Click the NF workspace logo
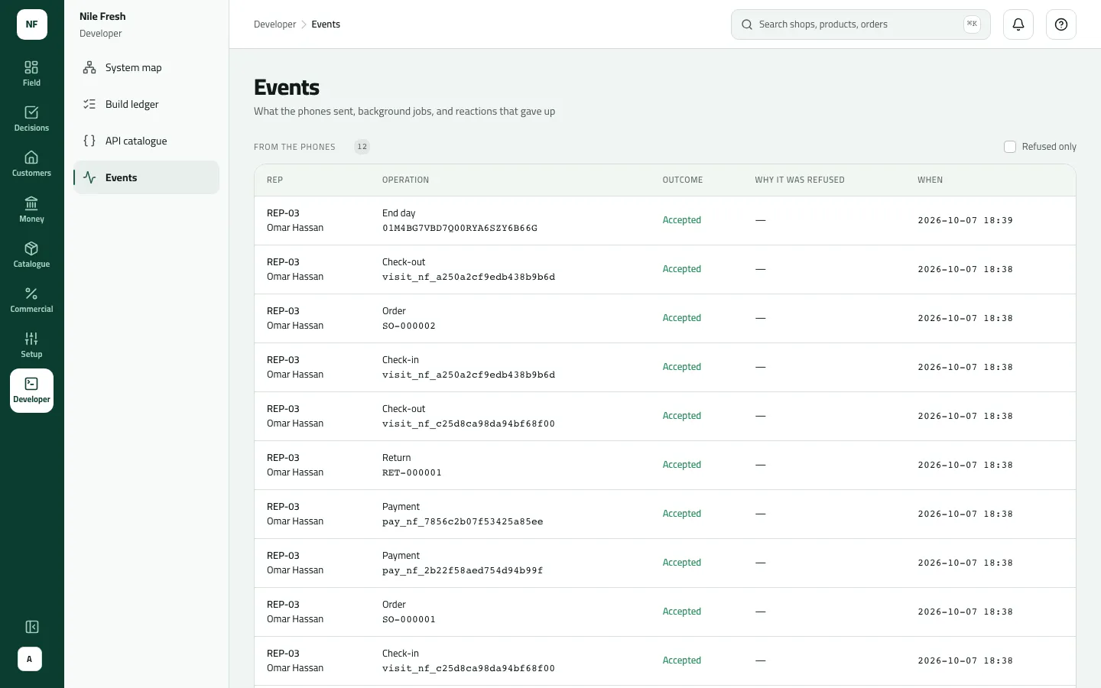This screenshot has height=688, width=1101. coord(32,24)
